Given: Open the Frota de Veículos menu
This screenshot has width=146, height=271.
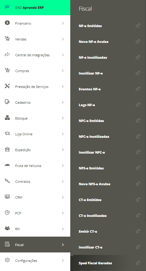Looking at the screenshot, I should 35,165.
